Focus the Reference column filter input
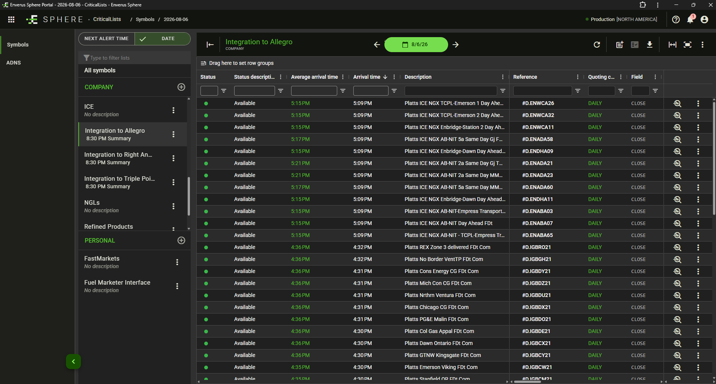 coord(543,91)
